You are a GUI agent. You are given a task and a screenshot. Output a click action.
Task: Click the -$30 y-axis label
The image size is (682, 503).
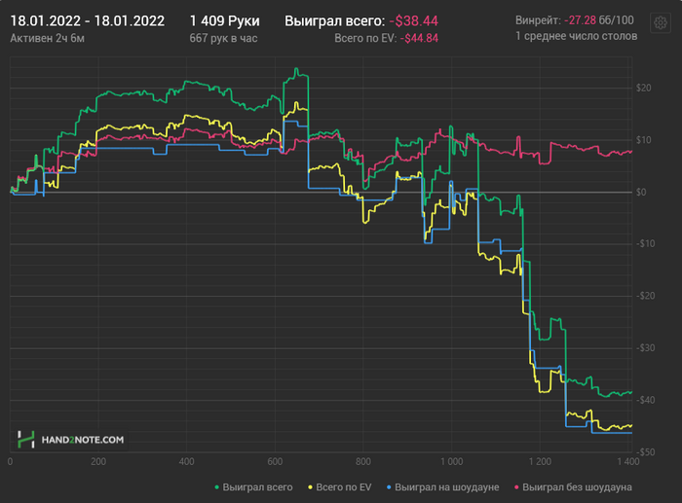[x=645, y=348]
